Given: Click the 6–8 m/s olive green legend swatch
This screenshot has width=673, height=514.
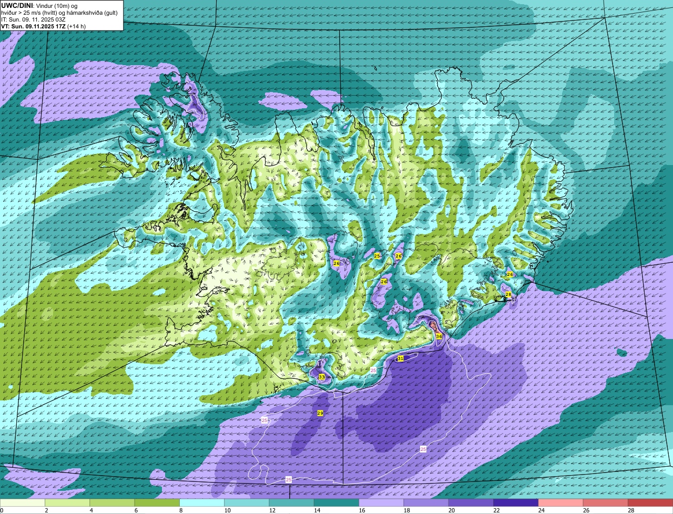Looking at the screenshot, I should [157, 503].
